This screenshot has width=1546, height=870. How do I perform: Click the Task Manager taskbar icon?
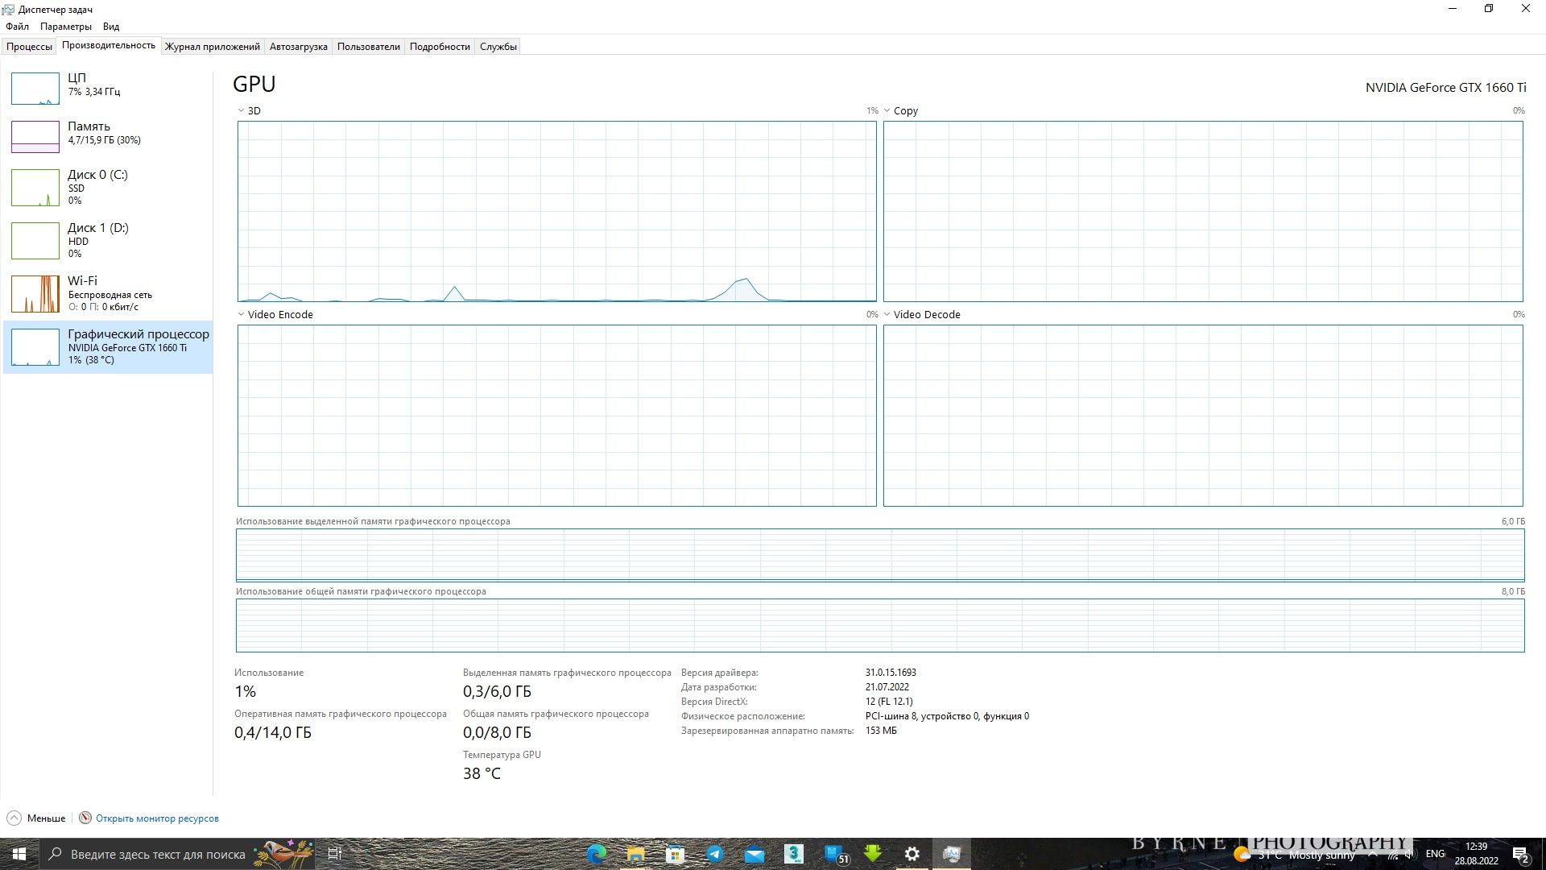tap(952, 854)
